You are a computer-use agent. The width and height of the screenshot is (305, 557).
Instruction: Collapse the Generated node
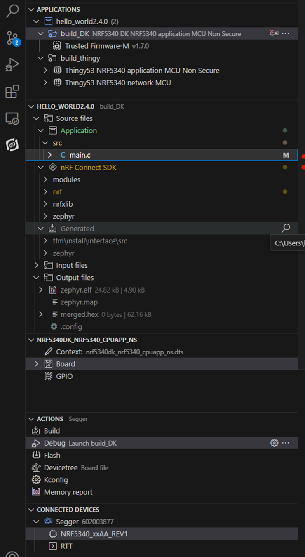(40, 229)
